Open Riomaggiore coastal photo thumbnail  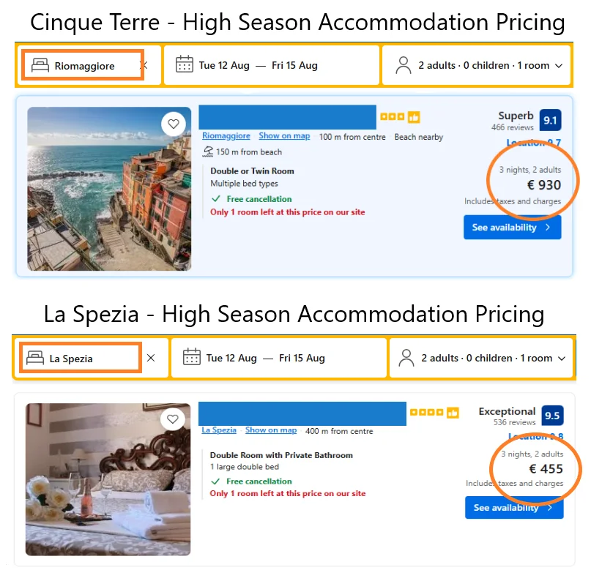[x=109, y=189]
